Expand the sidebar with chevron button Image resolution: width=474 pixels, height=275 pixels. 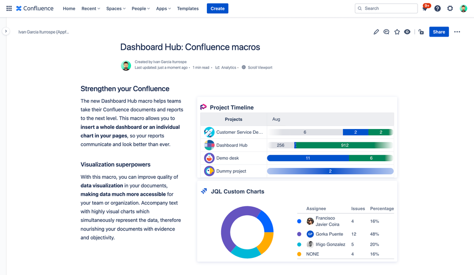click(x=6, y=31)
